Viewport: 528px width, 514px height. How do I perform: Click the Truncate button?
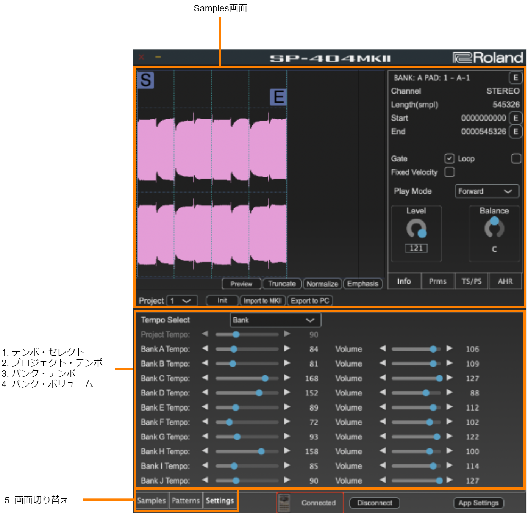coord(282,284)
